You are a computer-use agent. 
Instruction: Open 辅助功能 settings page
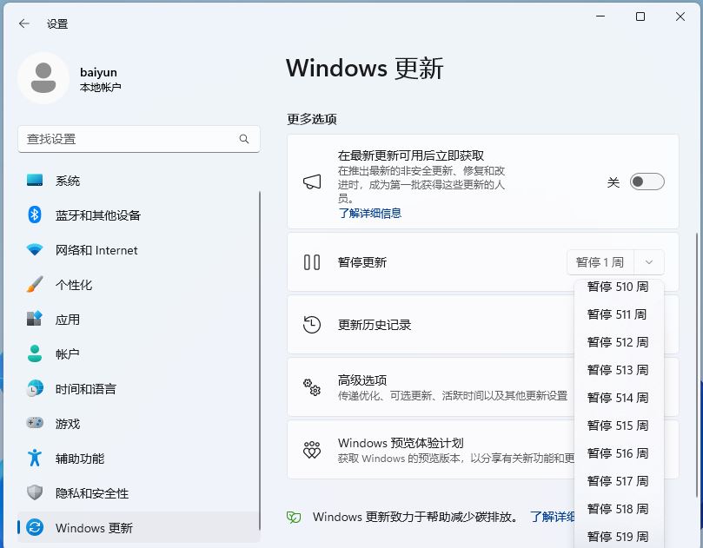pyautogui.click(x=138, y=458)
